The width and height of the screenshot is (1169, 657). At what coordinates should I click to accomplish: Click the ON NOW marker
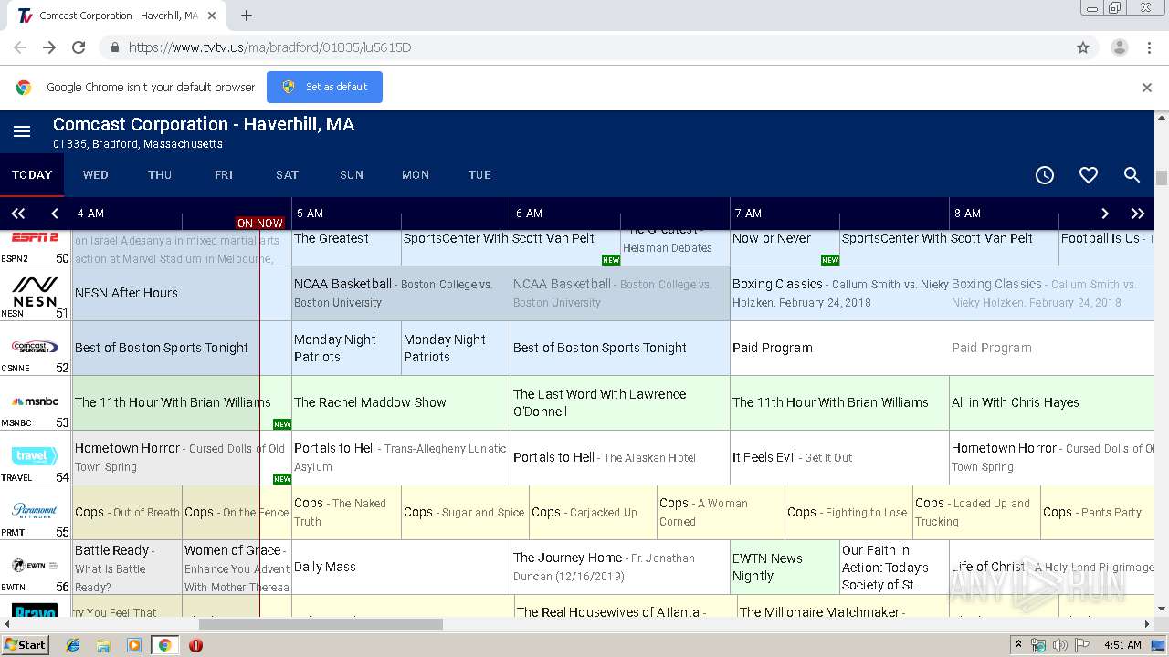(259, 223)
